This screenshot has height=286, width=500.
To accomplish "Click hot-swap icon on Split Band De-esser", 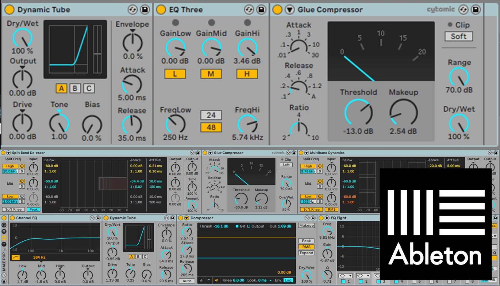I will 192,153.
